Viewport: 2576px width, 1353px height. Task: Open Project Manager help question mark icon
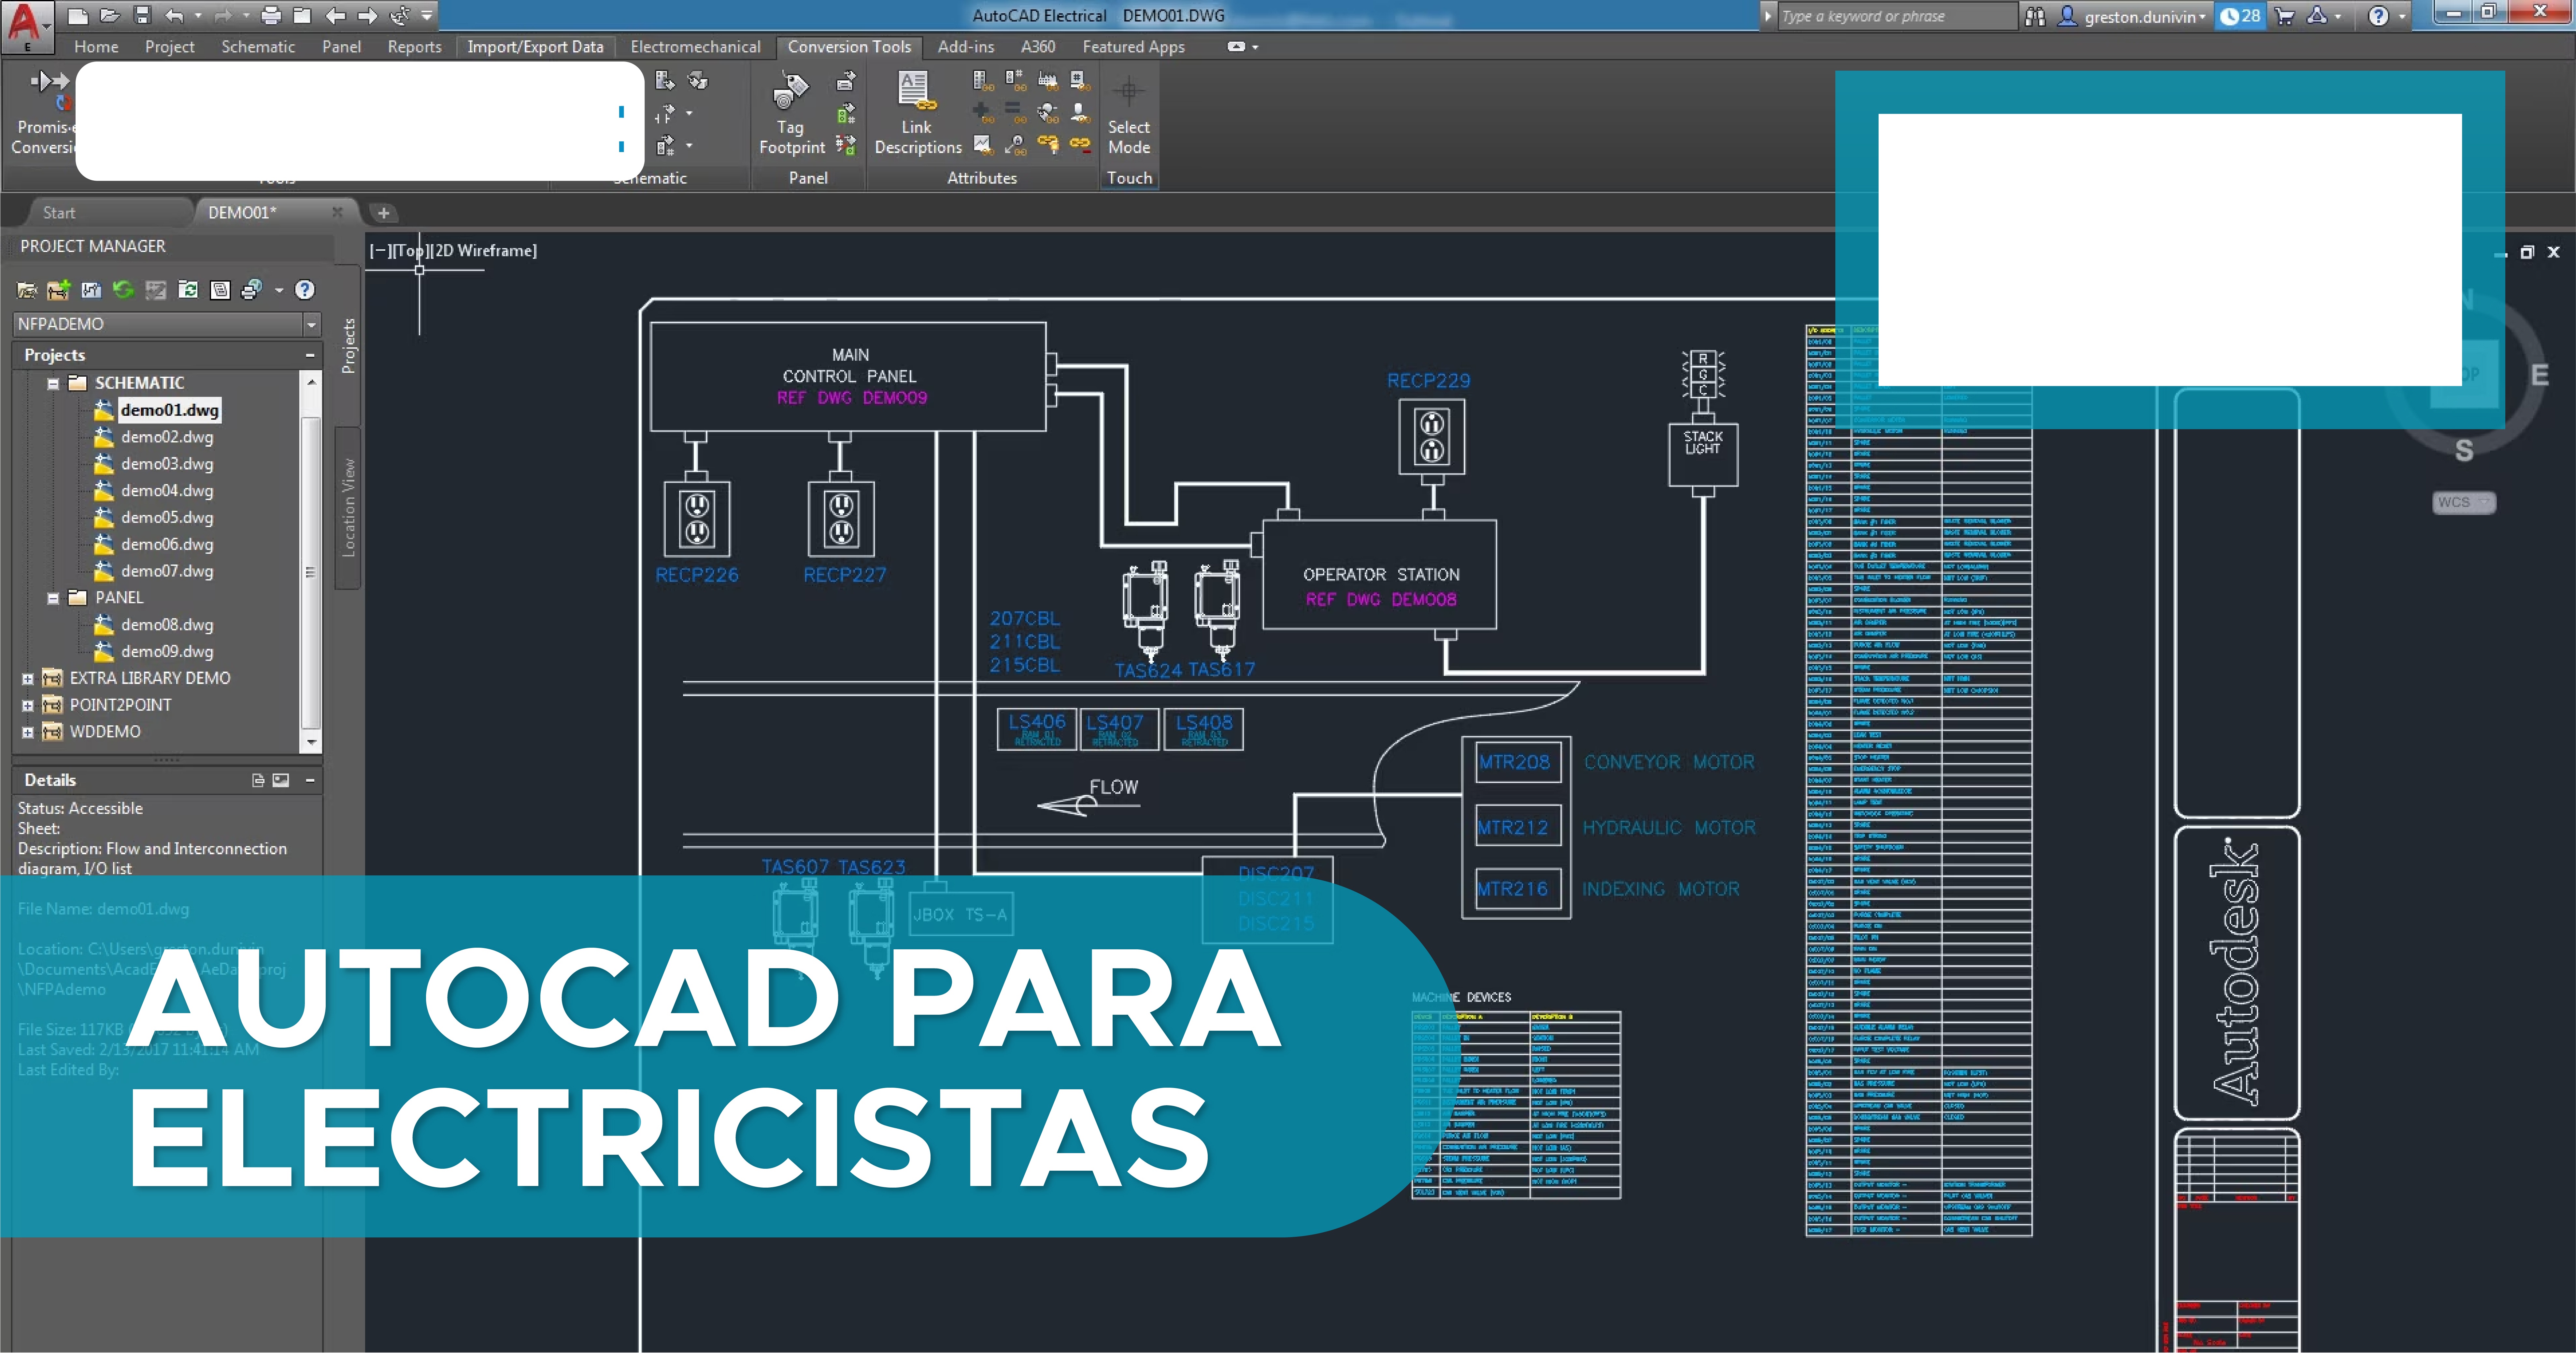305,290
